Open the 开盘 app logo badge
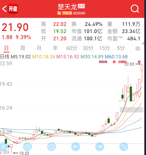146x155 pixels. coord(13,9)
